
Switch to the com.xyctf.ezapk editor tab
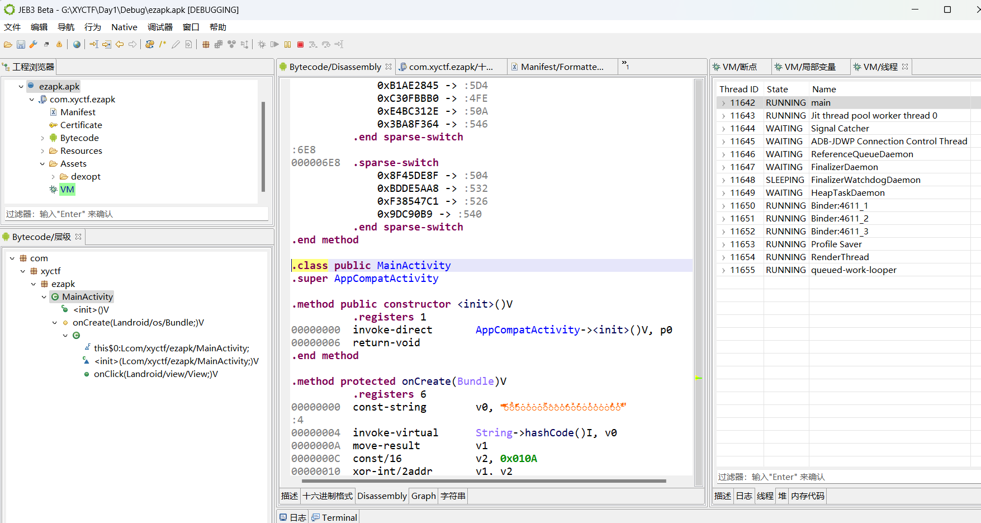pos(450,67)
